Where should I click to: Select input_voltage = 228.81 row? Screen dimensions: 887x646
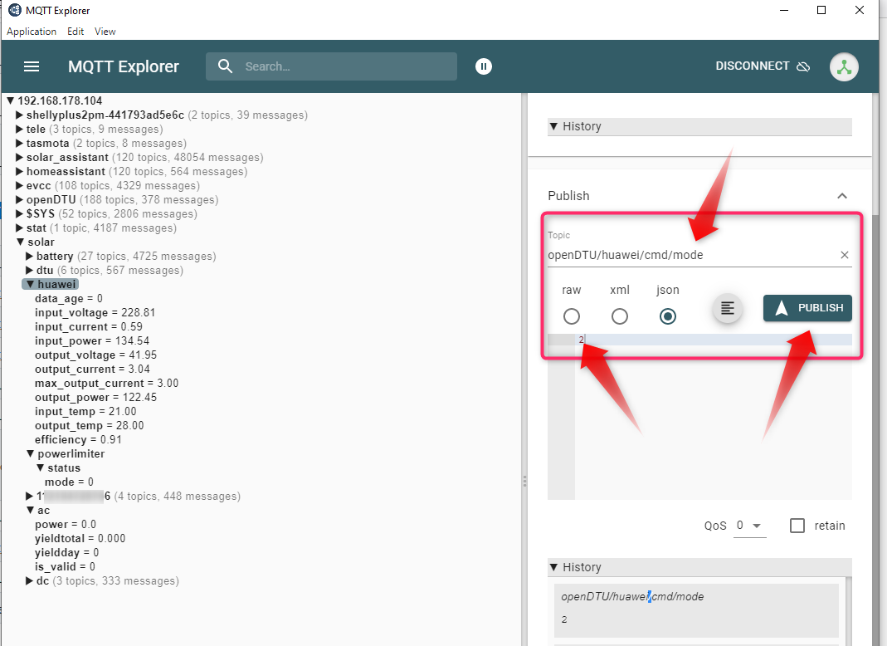click(95, 312)
